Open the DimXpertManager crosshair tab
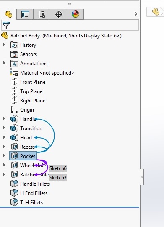This screenshot has width=164, height=227. click(59, 14)
